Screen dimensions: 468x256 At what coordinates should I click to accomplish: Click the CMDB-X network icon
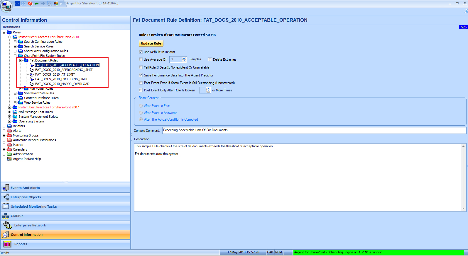click(x=6, y=216)
